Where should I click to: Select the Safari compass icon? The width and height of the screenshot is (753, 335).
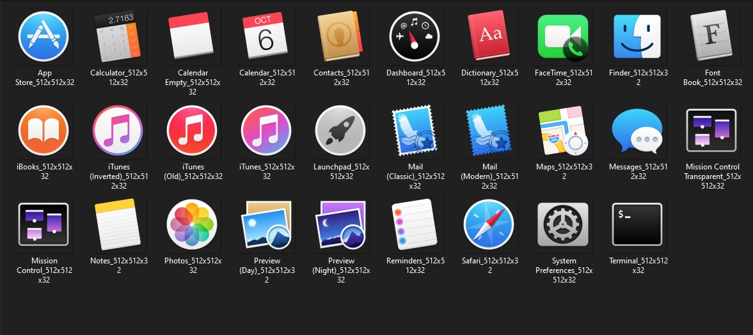[489, 224]
